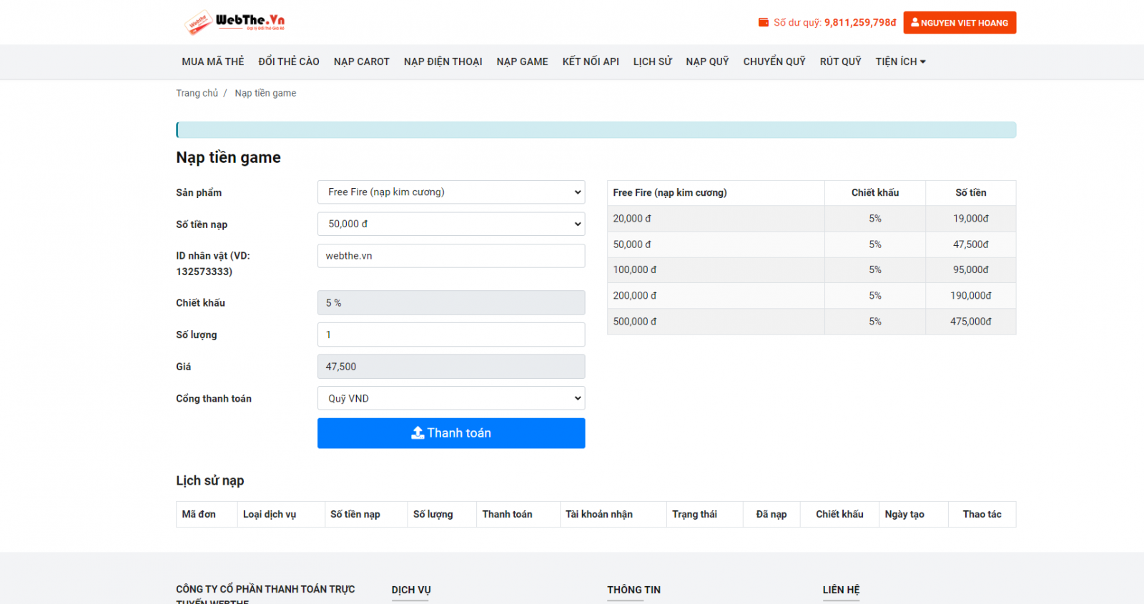Click the DỊCH VỤ footer heading
1144x604 pixels.
pyautogui.click(x=411, y=590)
